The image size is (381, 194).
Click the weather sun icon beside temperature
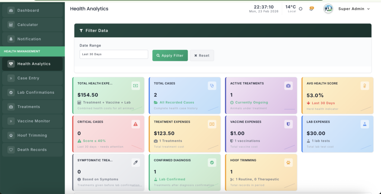[301, 9]
